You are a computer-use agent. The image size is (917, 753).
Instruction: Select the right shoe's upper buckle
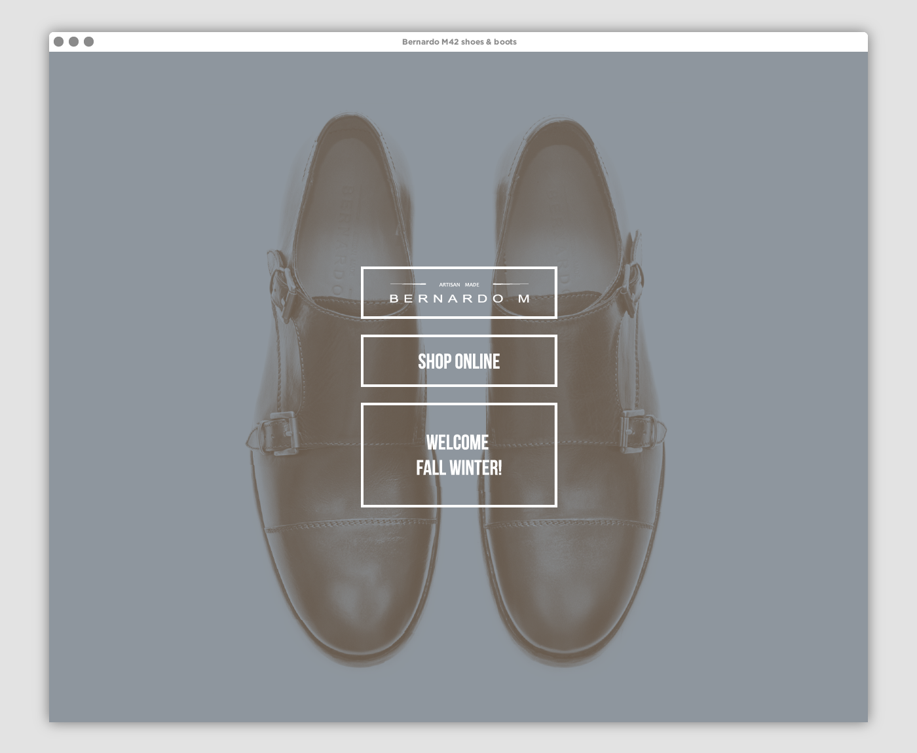pos(633,280)
